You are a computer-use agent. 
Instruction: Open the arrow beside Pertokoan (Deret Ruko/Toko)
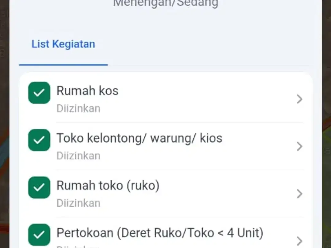click(x=299, y=241)
